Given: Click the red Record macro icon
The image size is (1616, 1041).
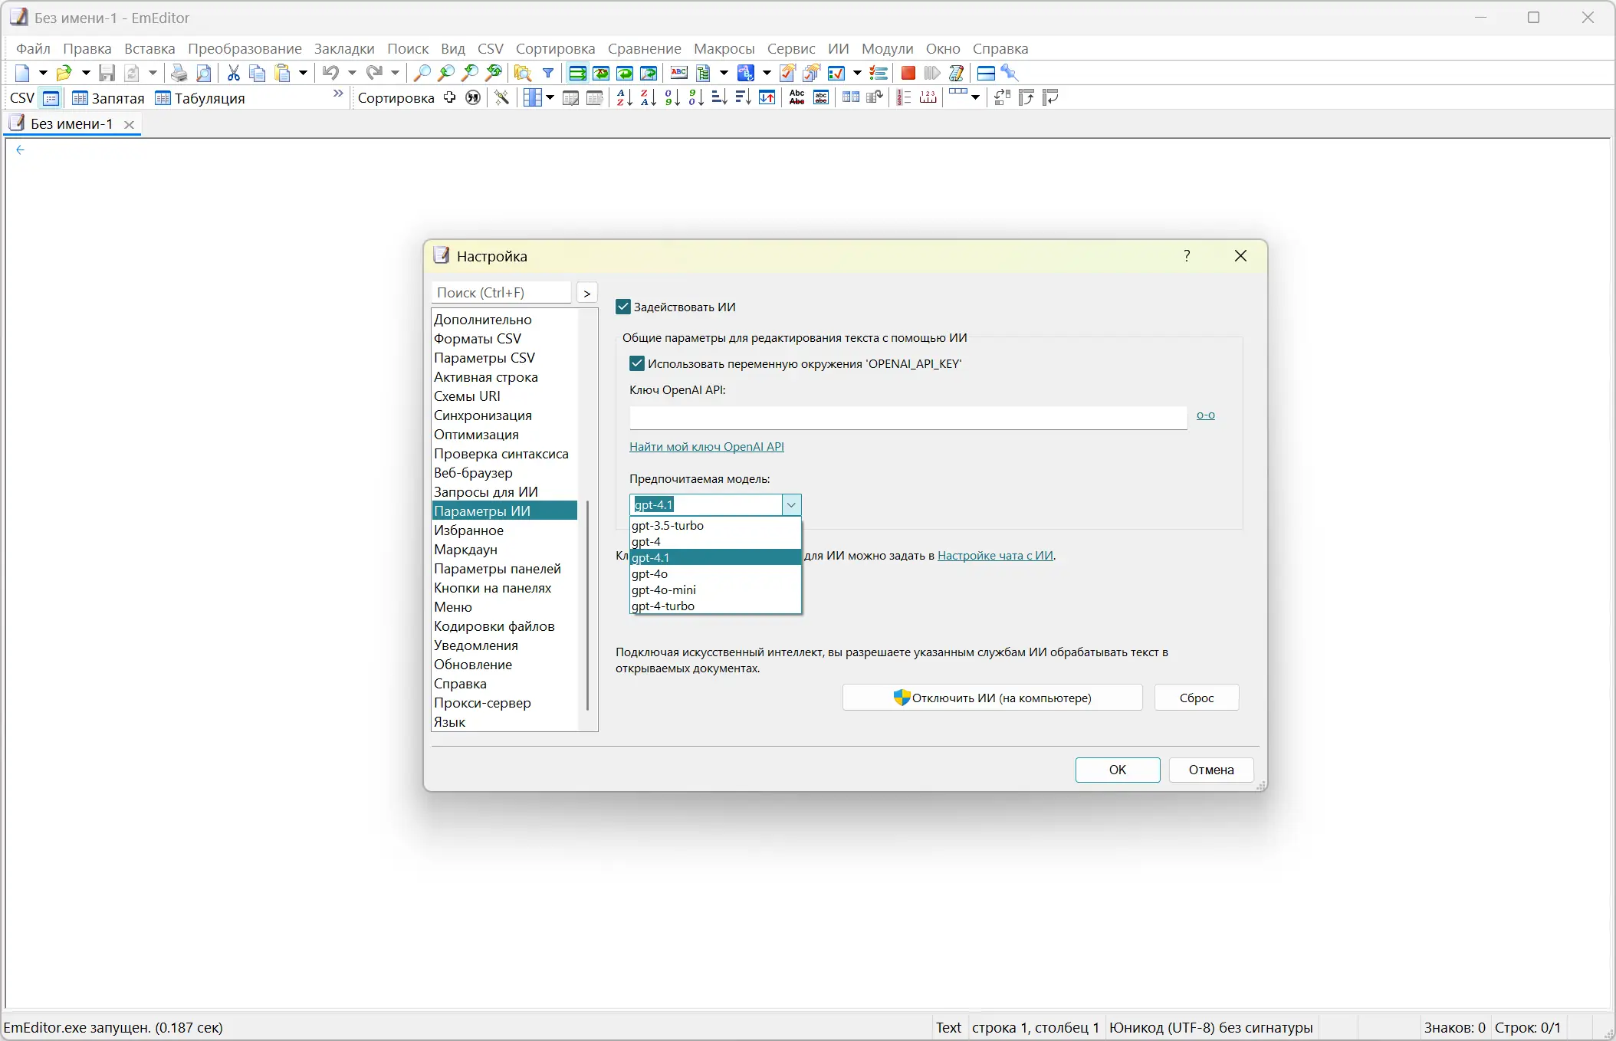Looking at the screenshot, I should pyautogui.click(x=908, y=73).
